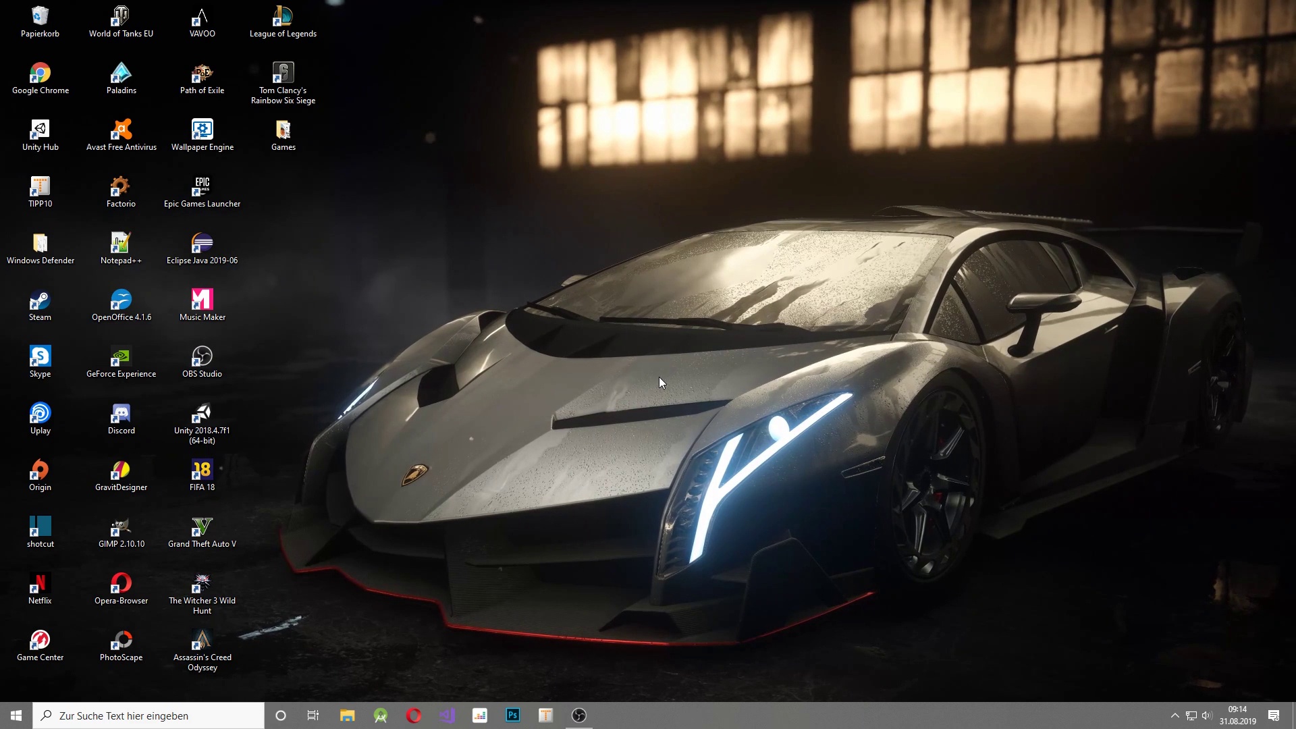Open File Explorer in the taskbar
1296x729 pixels.
point(347,715)
